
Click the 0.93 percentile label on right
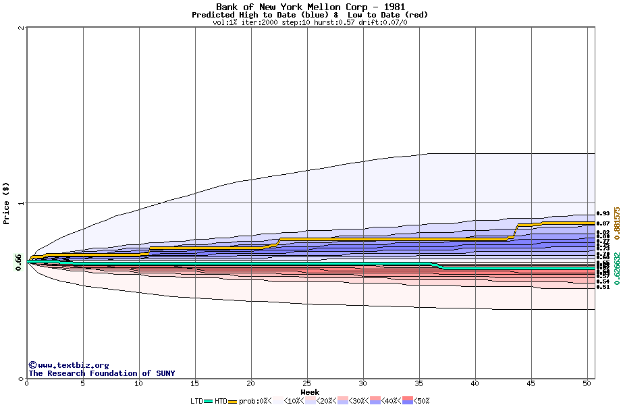(603, 213)
